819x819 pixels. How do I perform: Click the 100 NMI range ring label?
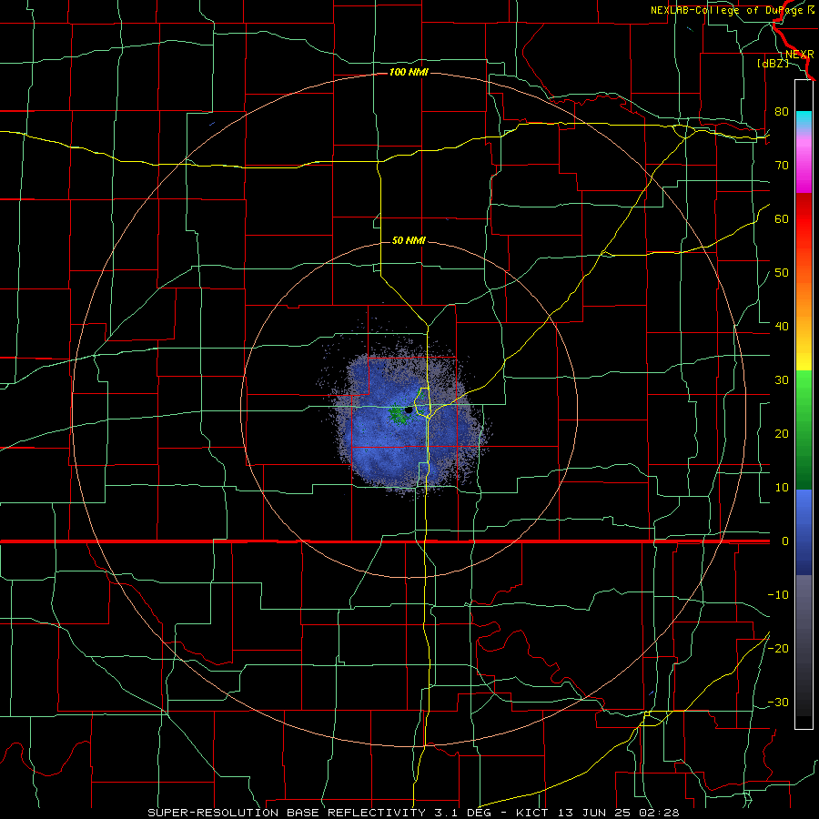[409, 72]
